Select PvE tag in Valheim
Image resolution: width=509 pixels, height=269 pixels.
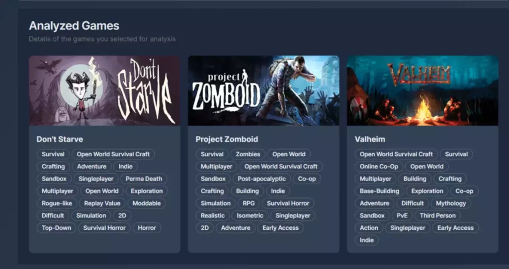[402, 215]
